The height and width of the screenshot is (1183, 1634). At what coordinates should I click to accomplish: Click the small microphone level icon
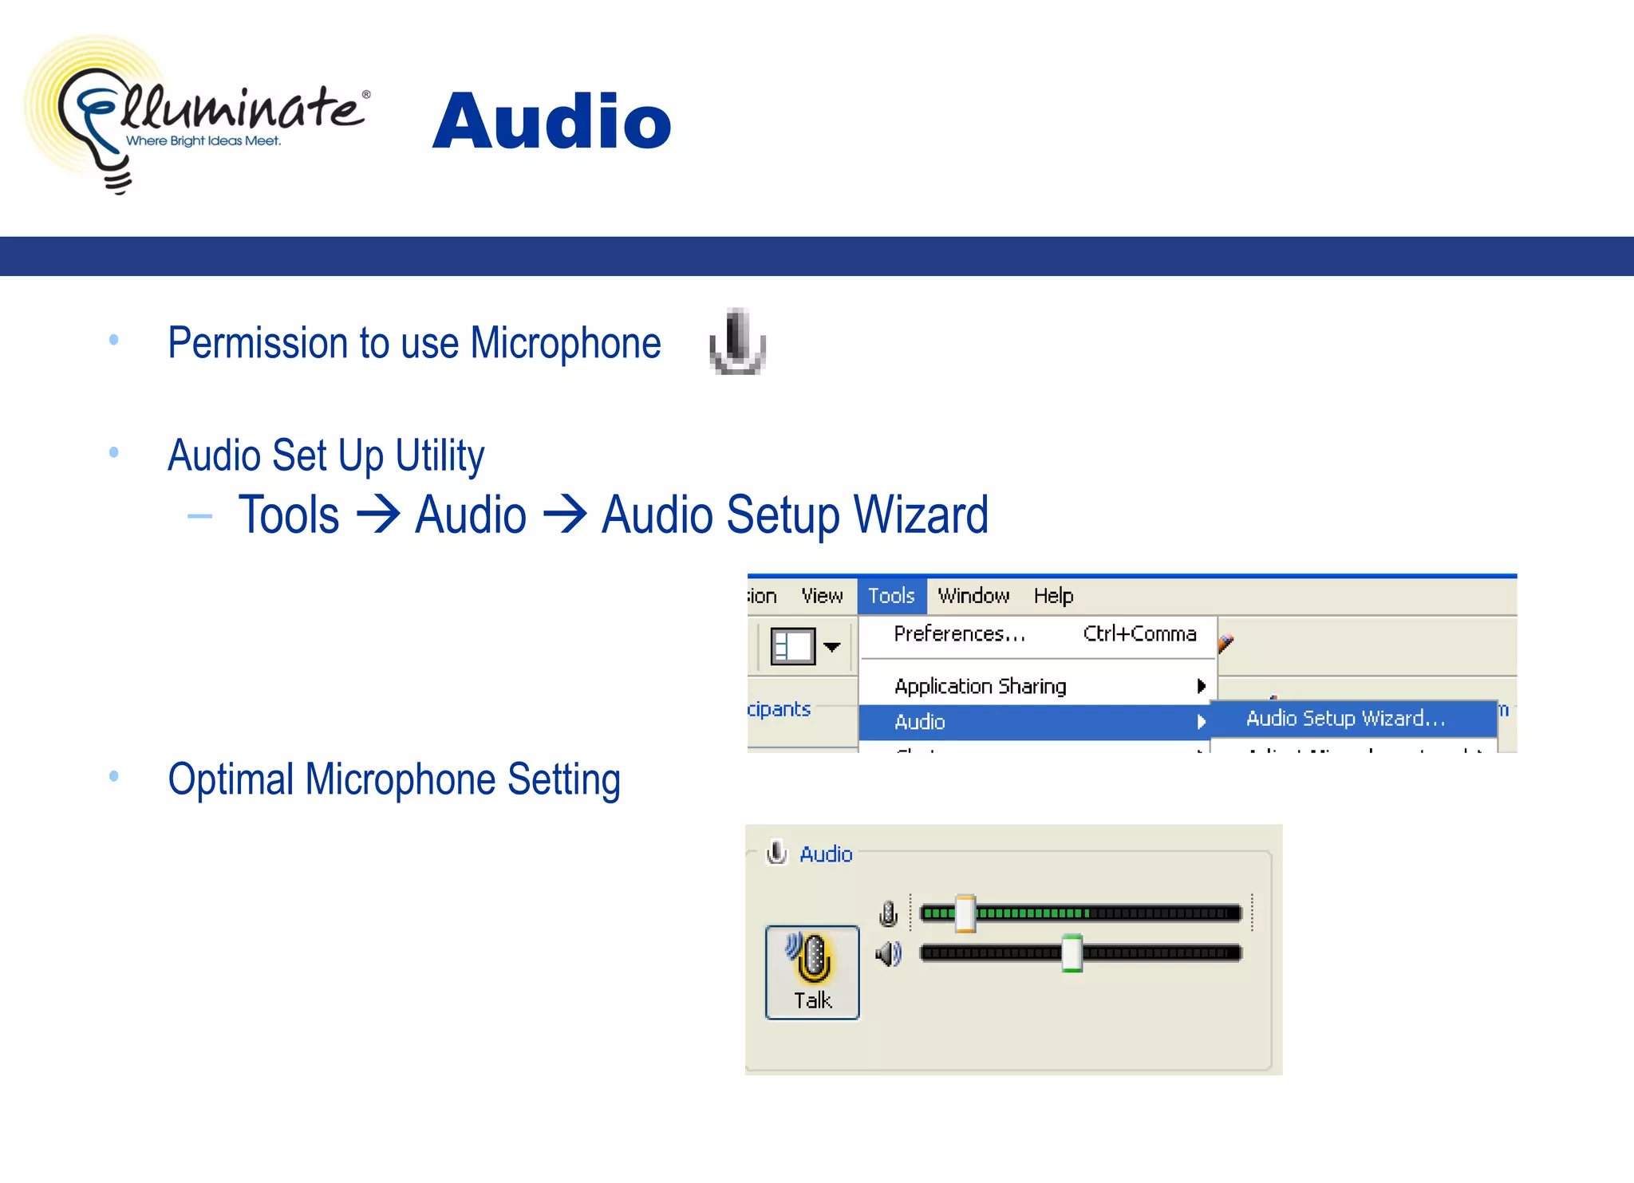888,913
